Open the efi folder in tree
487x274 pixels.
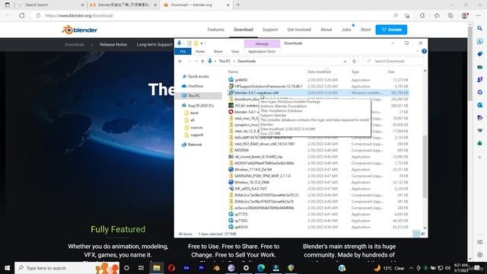(x=193, y=120)
